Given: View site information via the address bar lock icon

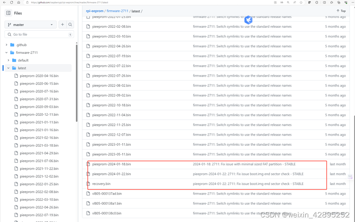Looking at the screenshot, I should click(27, 2).
